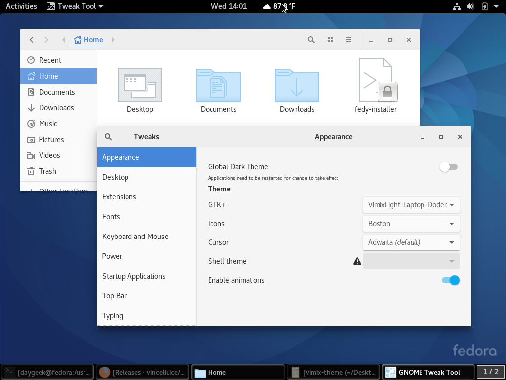Viewport: 506px width, 380px height.
Task: Click the volume icon in top bar
Action: pyautogui.click(x=470, y=6)
